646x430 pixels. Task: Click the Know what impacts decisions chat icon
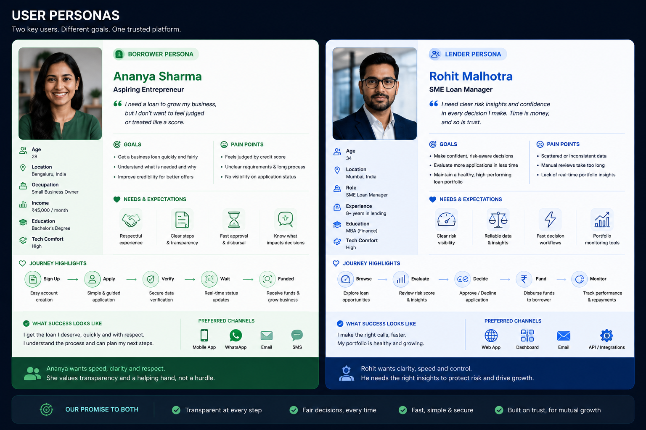click(x=286, y=219)
